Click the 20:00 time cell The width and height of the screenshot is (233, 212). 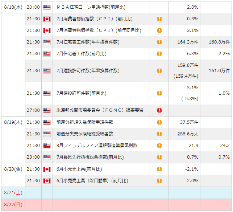33,7
